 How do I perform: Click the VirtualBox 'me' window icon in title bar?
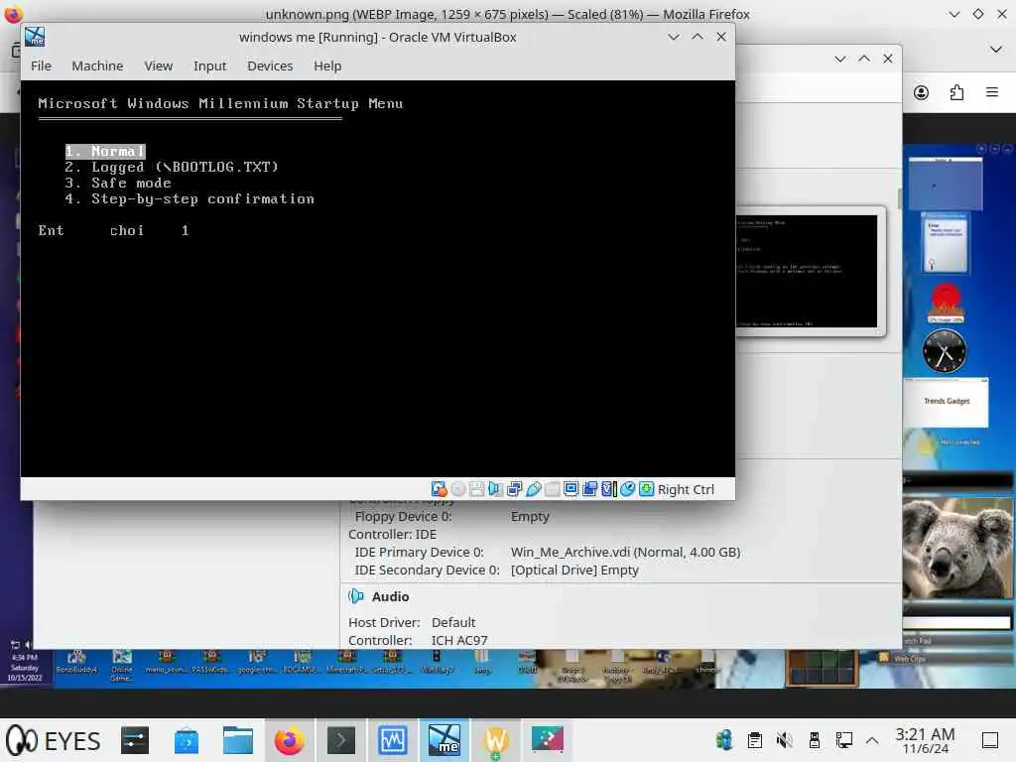point(35,37)
